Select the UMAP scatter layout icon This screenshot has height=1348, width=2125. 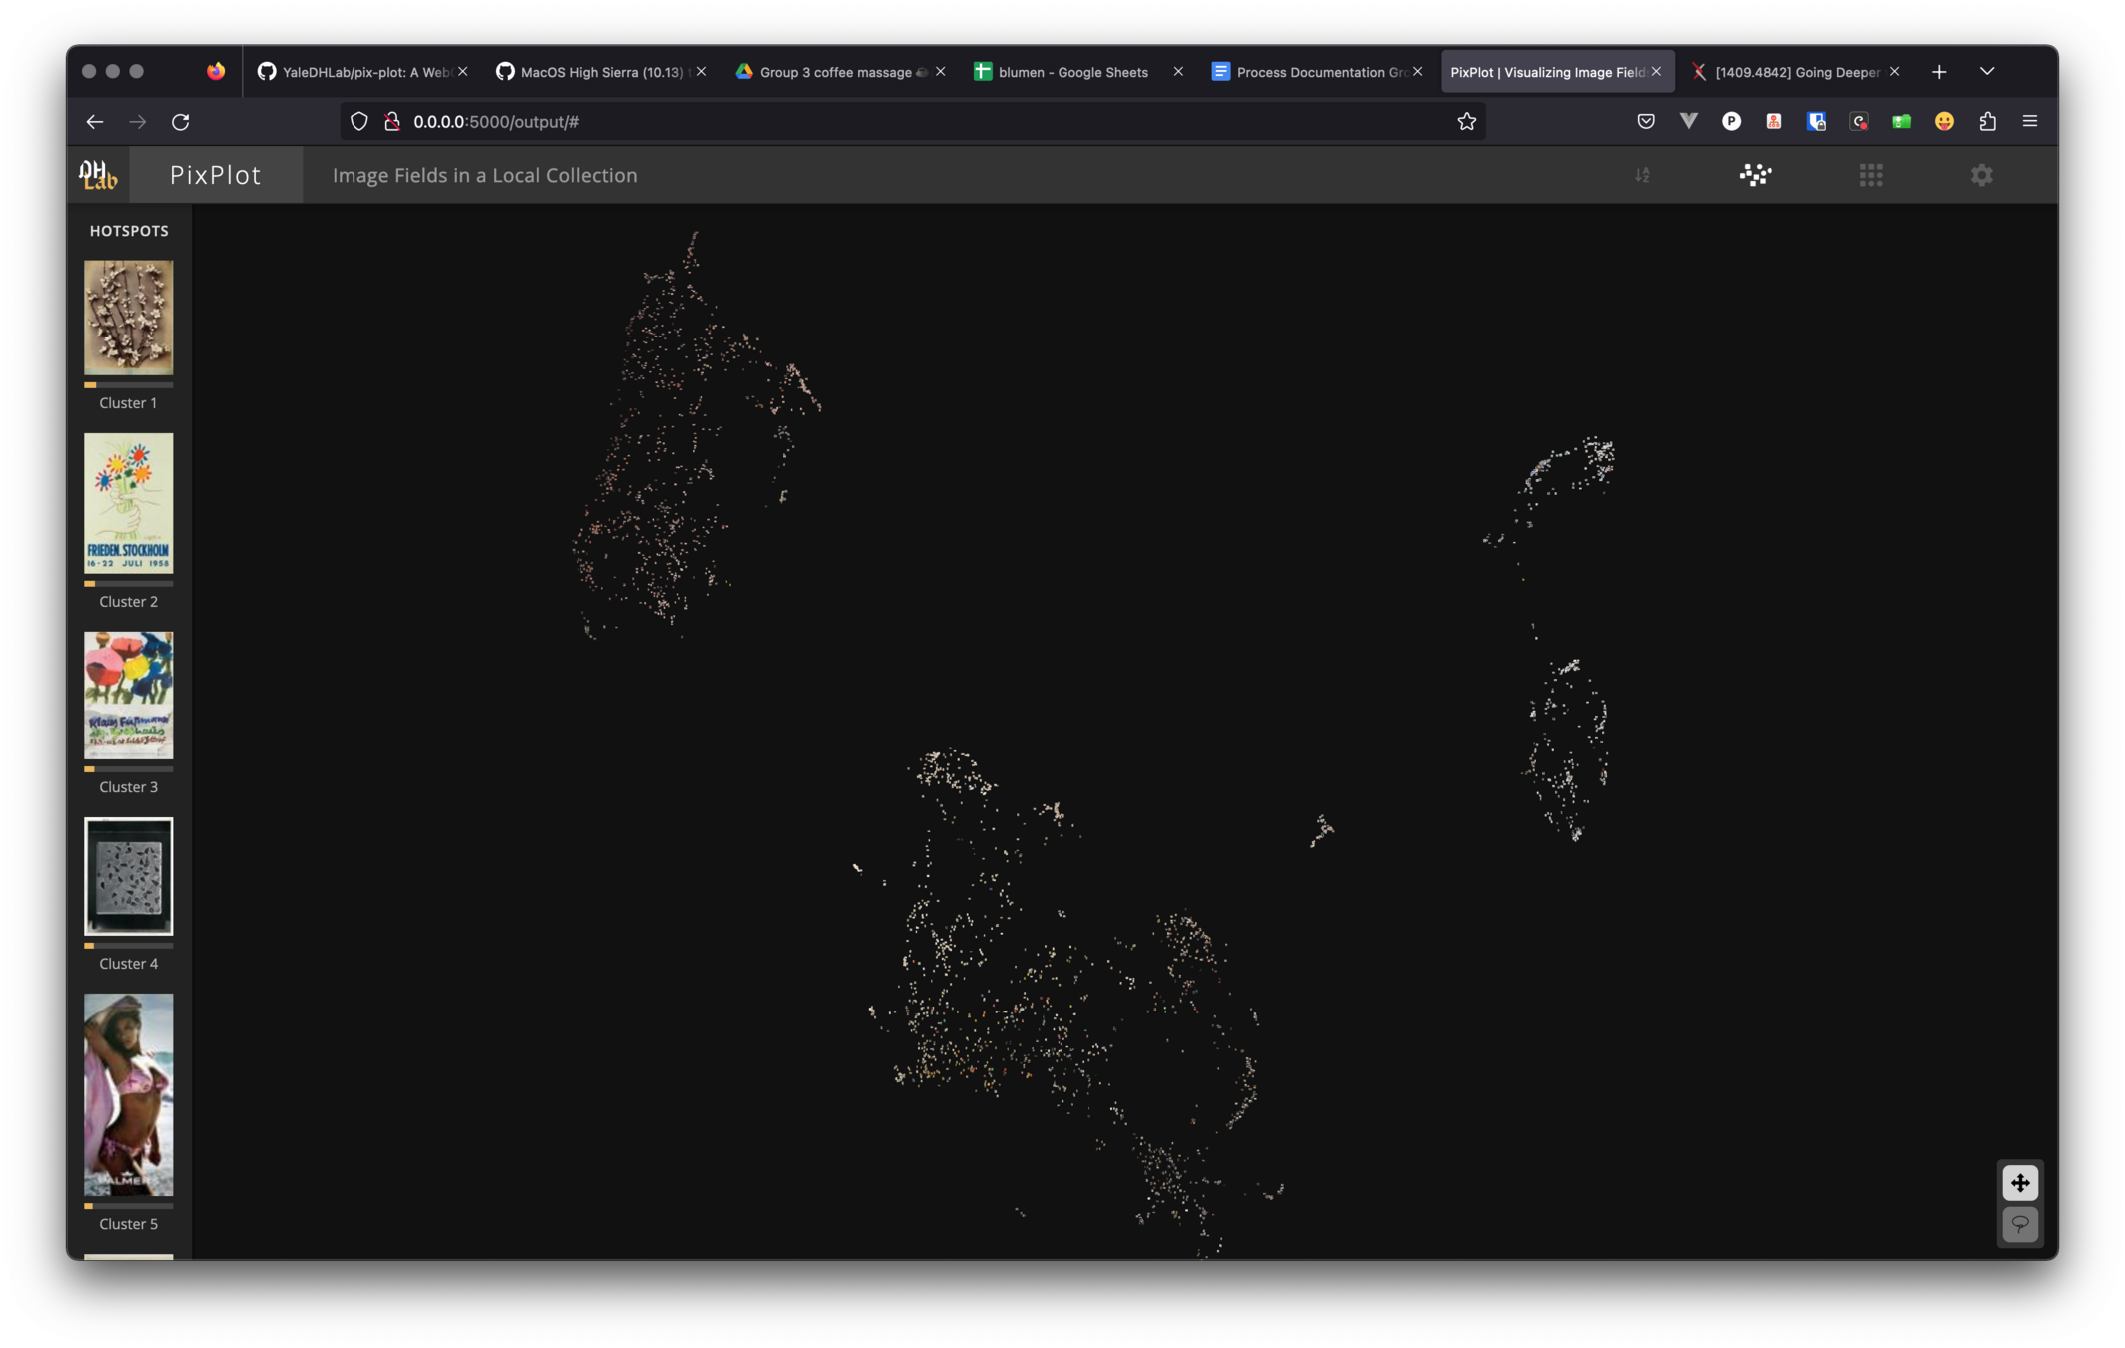[x=1755, y=176]
